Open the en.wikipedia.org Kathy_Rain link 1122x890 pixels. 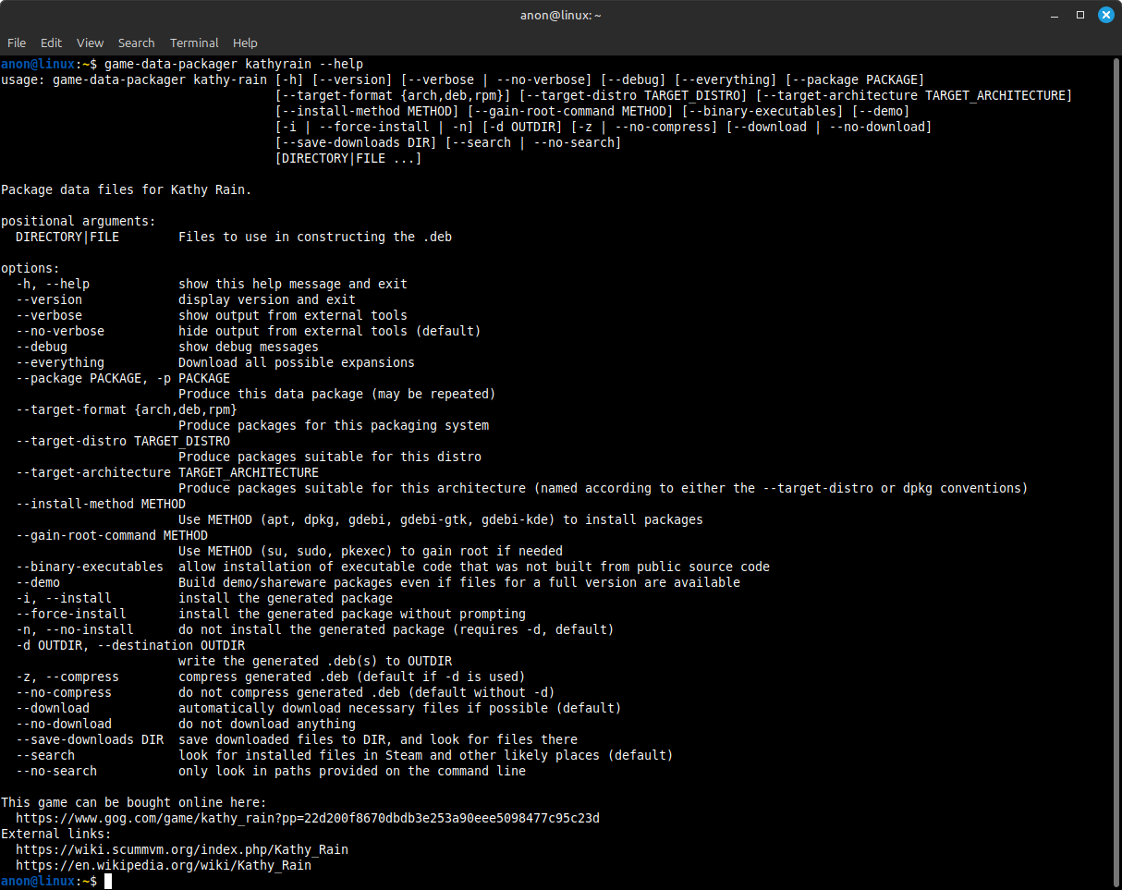click(164, 865)
